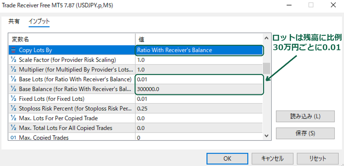Click the リセット button
Viewport: 344px width, 166px height.
coord(318,158)
